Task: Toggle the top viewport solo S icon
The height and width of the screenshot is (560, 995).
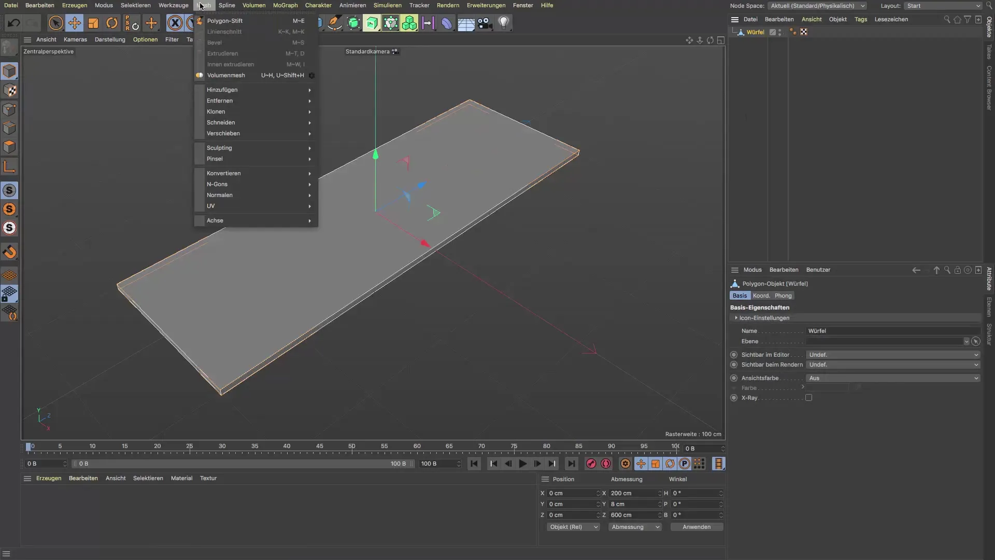Action: pyautogui.click(x=9, y=190)
